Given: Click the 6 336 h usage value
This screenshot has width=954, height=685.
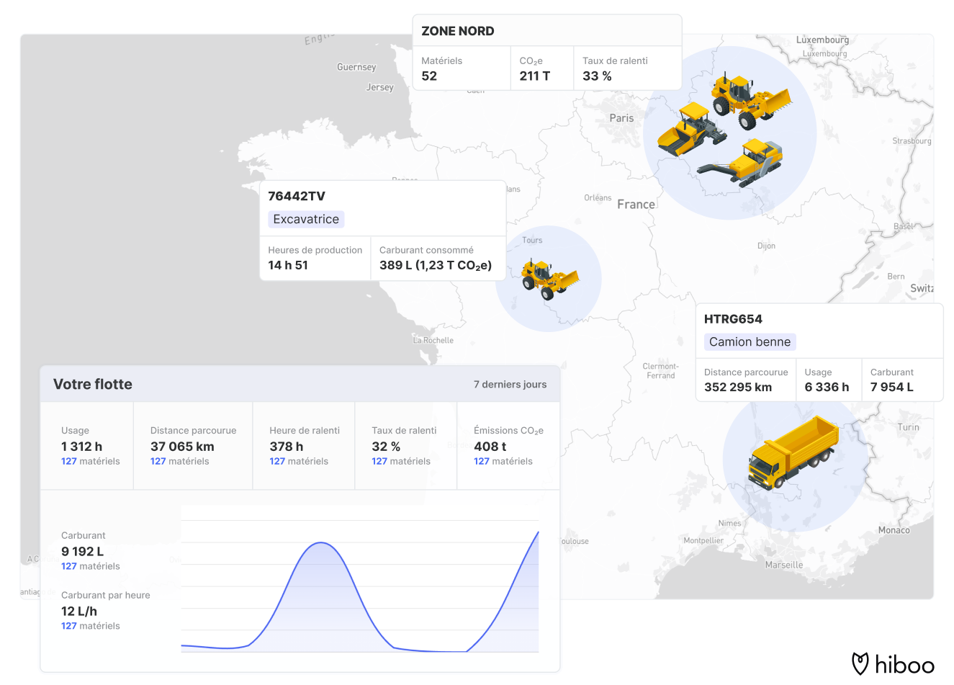Looking at the screenshot, I should [827, 387].
